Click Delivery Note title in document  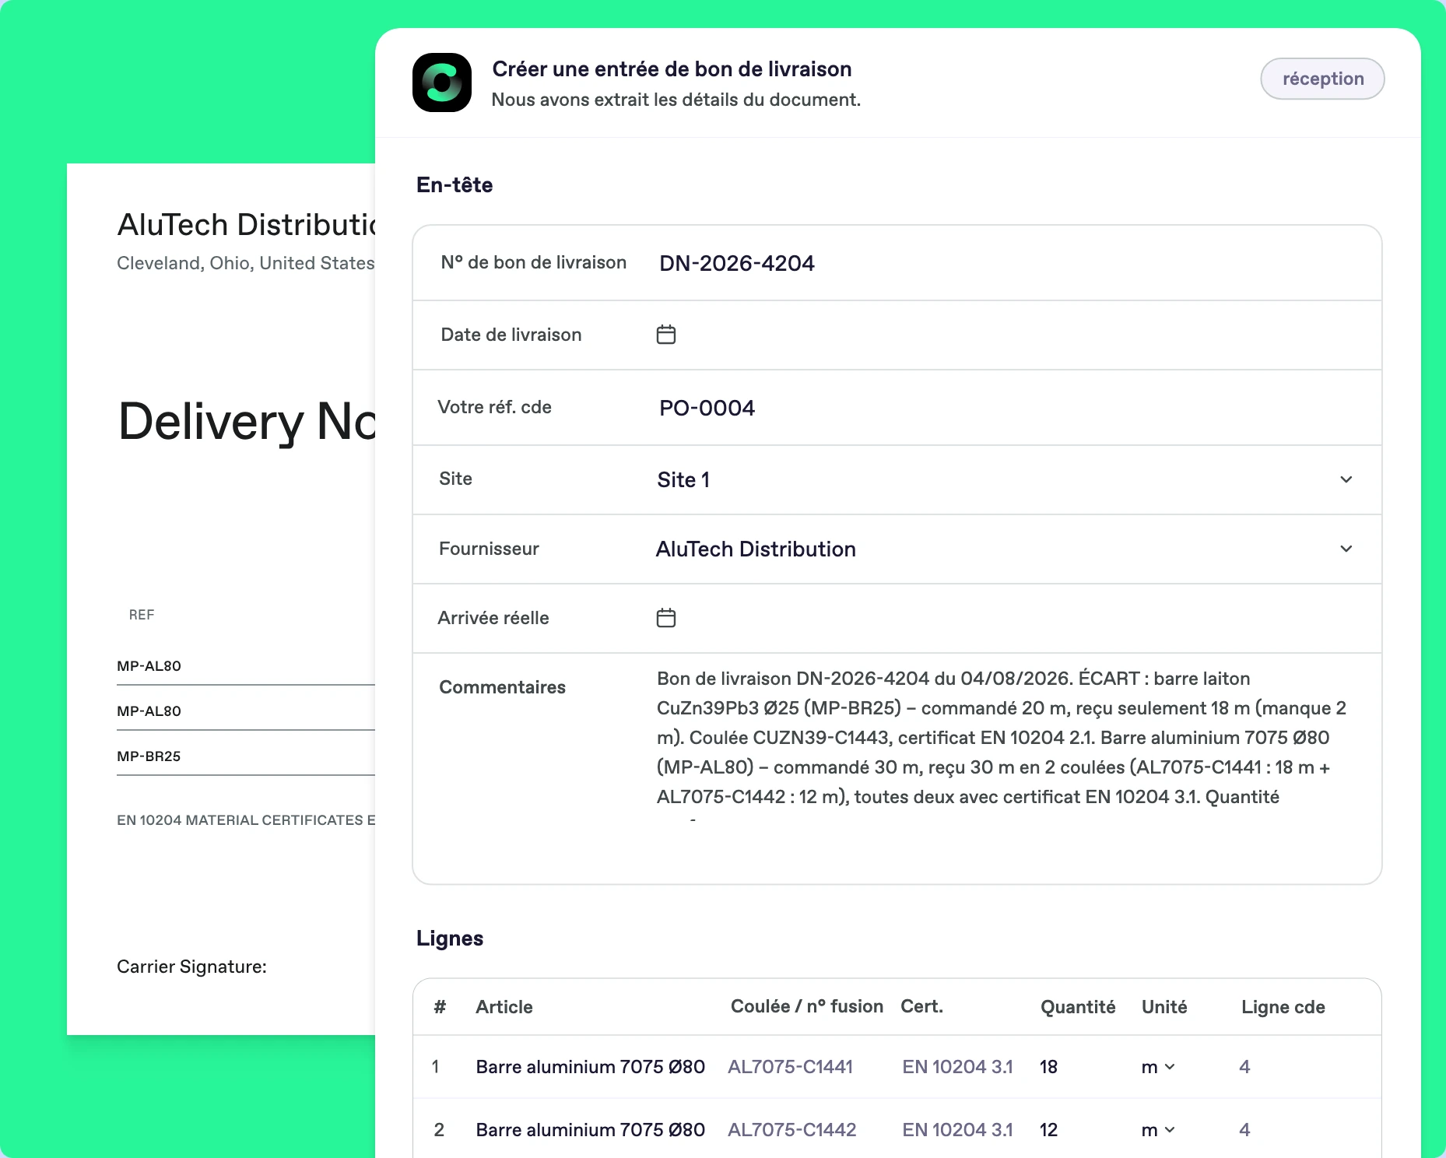247,422
